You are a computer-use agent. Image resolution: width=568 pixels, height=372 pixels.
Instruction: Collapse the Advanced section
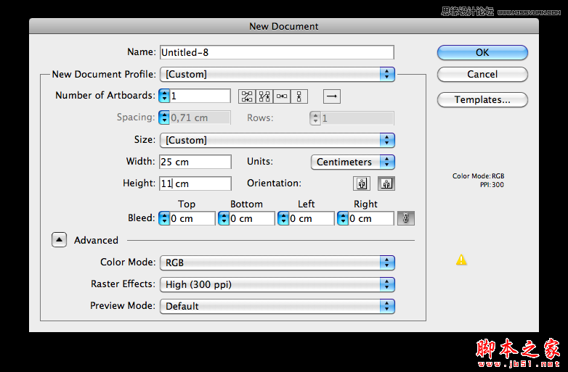pos(60,240)
